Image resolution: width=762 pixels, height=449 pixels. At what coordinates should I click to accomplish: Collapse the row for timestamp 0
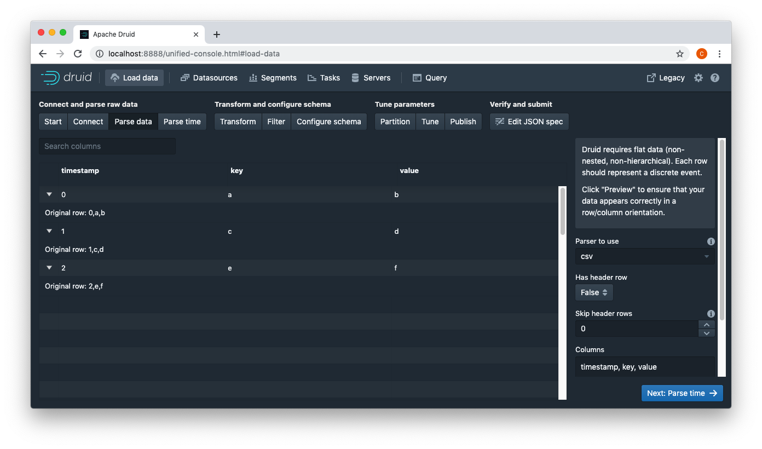[x=49, y=194]
